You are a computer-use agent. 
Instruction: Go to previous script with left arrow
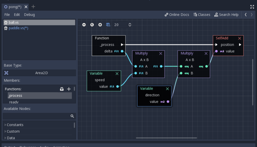point(246,15)
